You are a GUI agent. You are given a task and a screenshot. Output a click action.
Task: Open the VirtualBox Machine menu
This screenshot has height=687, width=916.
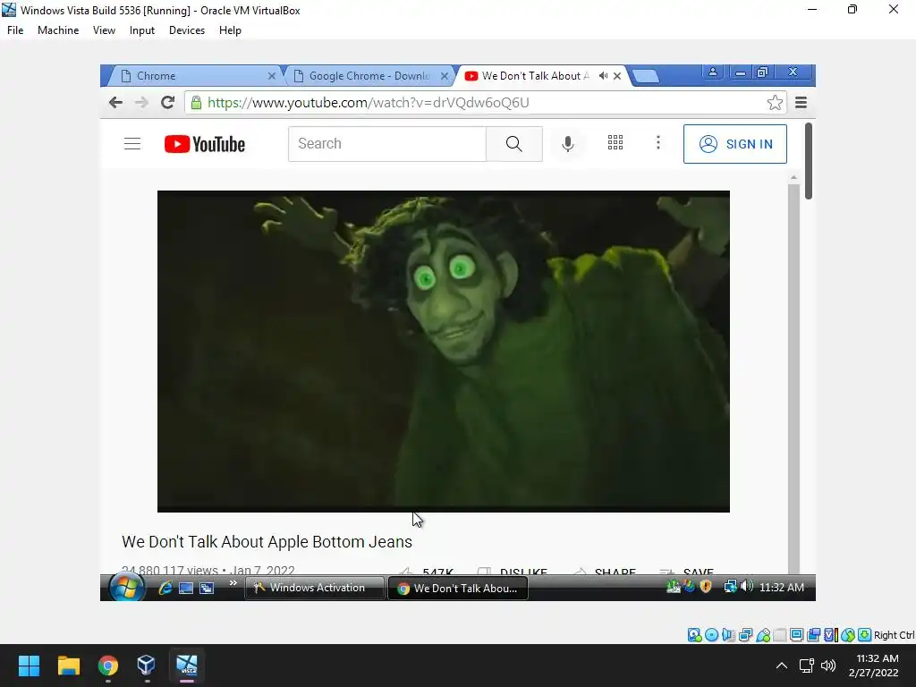(x=58, y=30)
